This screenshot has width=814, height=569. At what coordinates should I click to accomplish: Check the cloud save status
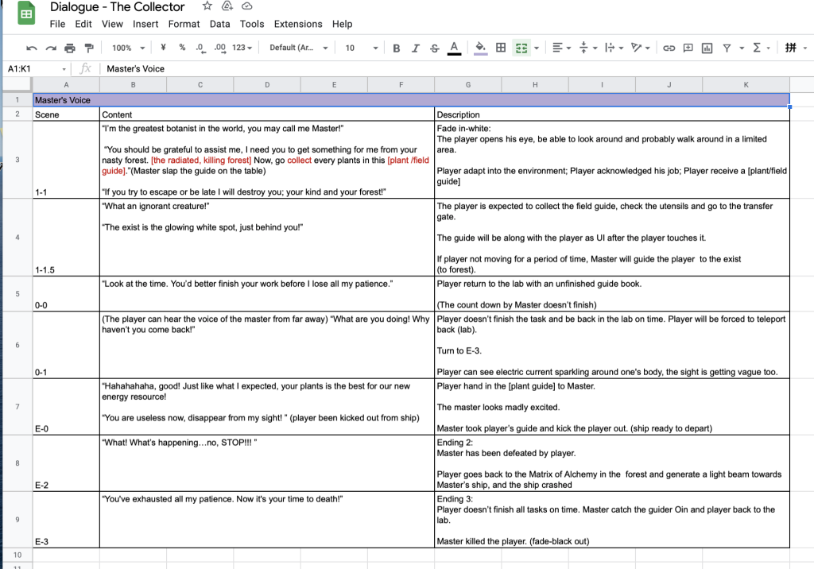(x=247, y=6)
